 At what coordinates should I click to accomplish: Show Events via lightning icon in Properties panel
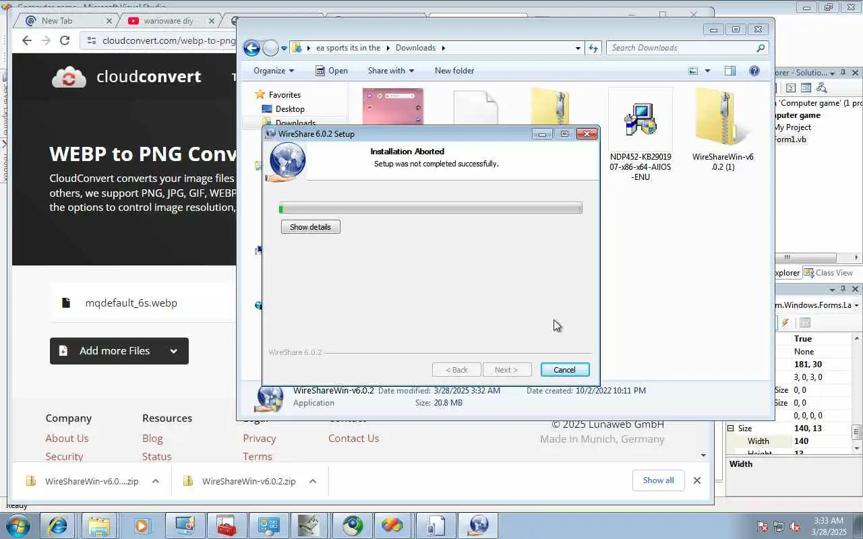click(x=785, y=323)
